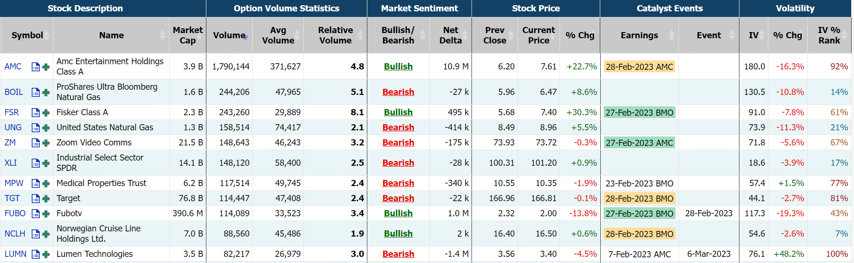Screen dimensions: 854x263
Task: Click the IV % Rank column header
Action: tap(829, 35)
